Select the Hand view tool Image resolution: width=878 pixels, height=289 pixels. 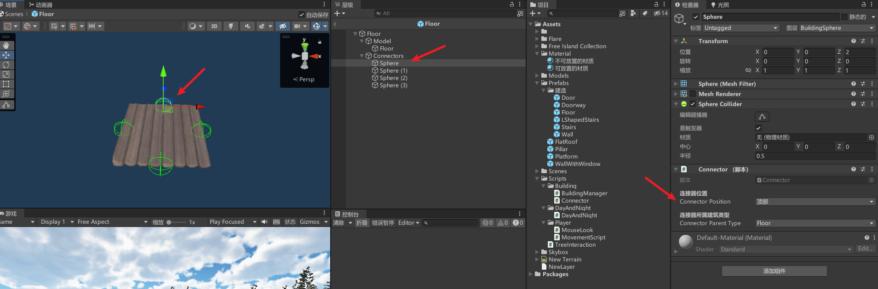(6, 45)
